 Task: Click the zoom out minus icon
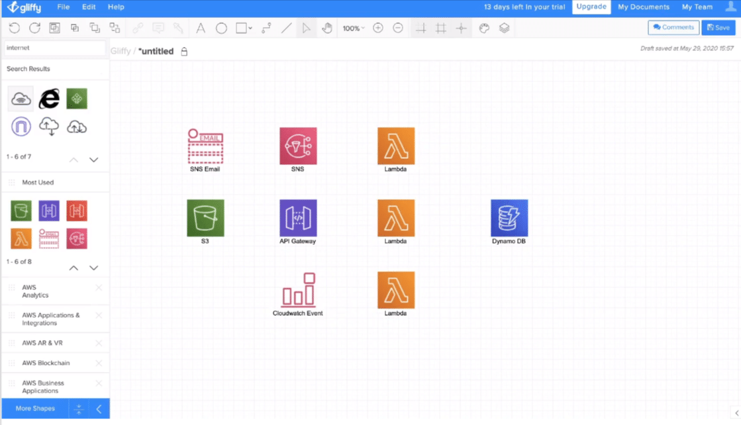pyautogui.click(x=398, y=28)
